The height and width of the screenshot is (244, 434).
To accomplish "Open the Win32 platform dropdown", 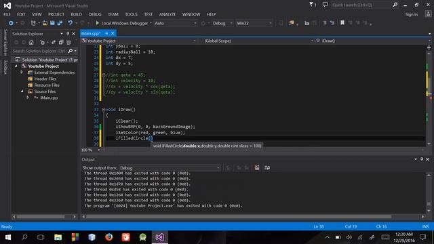I will pyautogui.click(x=254, y=23).
